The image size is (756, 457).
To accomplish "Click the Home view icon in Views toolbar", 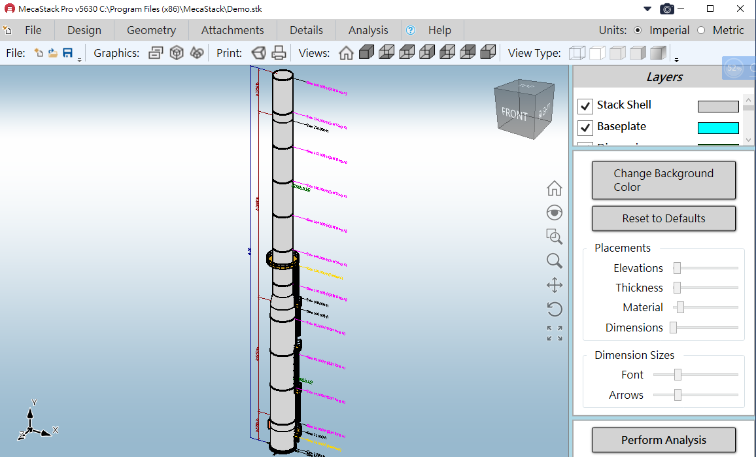I will pos(346,53).
